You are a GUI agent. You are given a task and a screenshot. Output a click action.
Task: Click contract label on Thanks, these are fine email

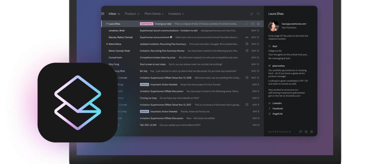144,112
